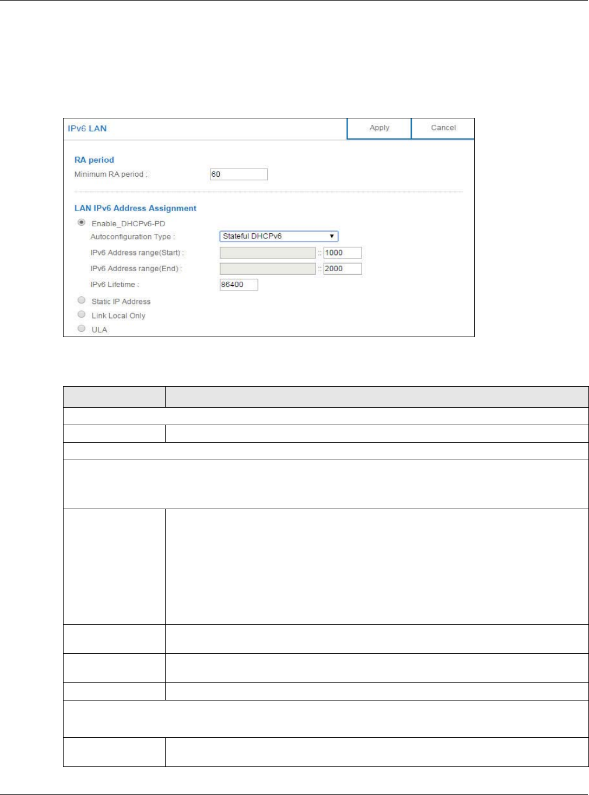Select the Enable_DHCPv6-PD radio button
This screenshot has height=795, width=589.
[x=82, y=223]
